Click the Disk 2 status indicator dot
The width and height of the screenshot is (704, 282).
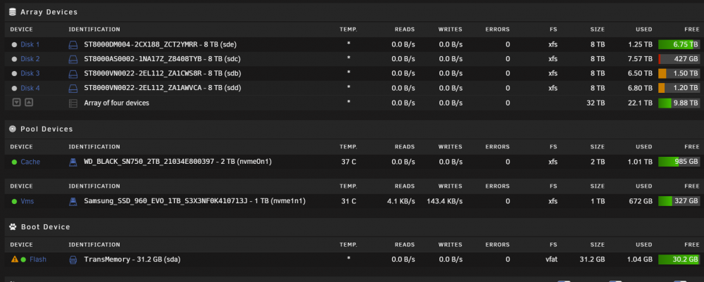tap(14, 59)
